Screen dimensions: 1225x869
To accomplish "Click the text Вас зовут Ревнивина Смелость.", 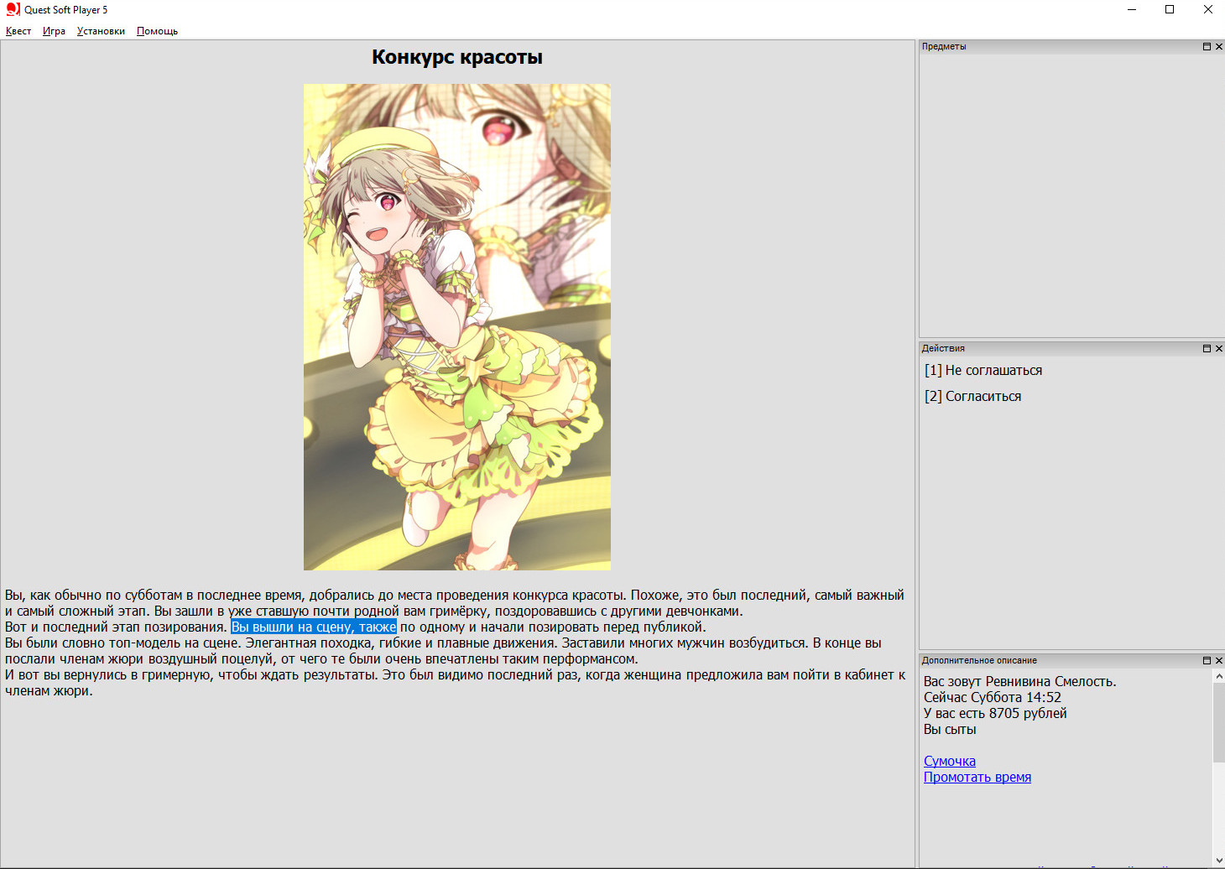I will [1020, 682].
